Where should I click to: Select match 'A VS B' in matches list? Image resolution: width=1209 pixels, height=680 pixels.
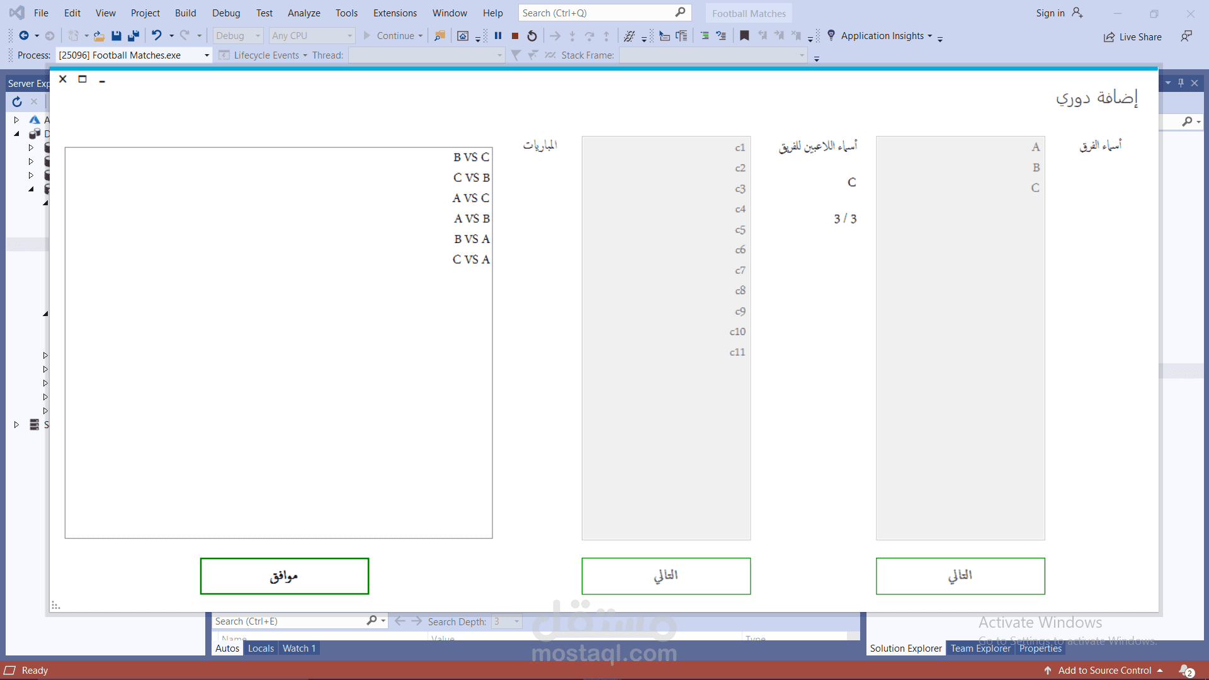tap(472, 218)
